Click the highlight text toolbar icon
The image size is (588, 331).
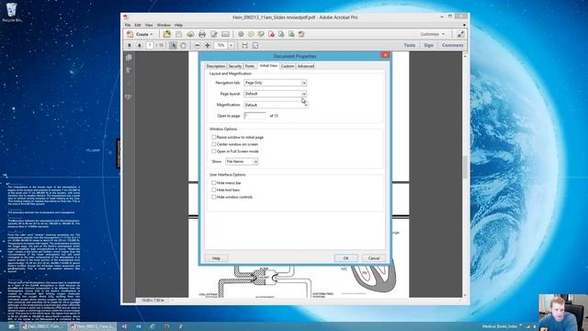pyautogui.click(x=261, y=34)
